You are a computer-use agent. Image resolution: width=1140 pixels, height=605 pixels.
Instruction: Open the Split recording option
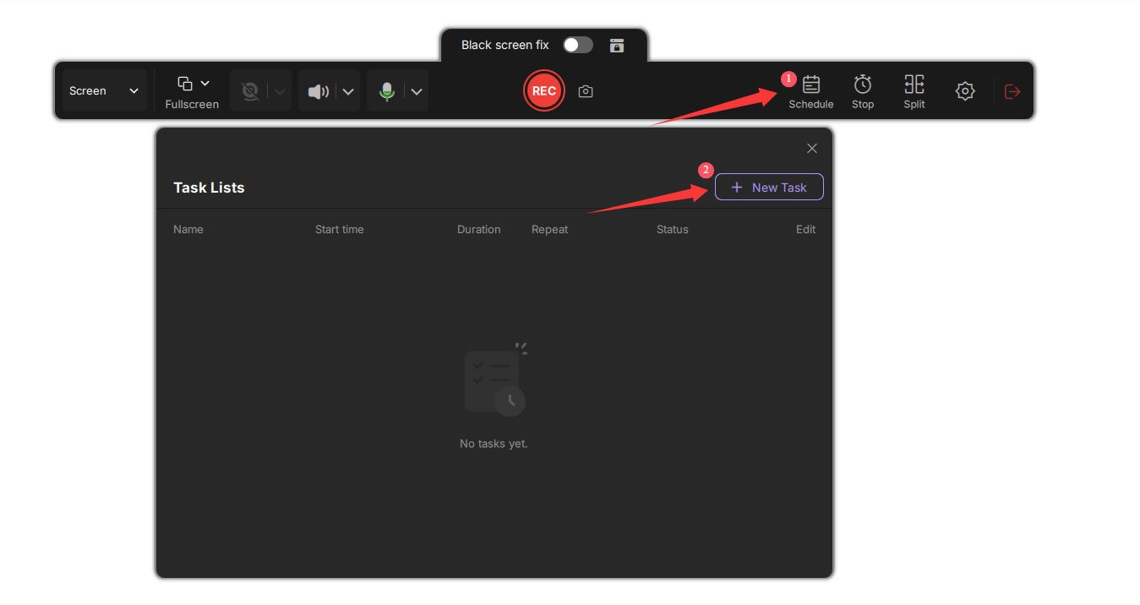pyautogui.click(x=914, y=91)
